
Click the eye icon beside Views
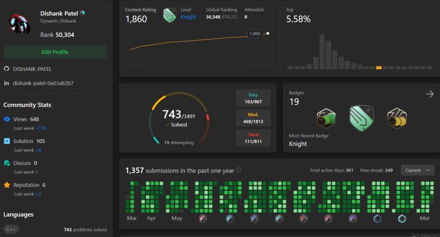(7, 119)
